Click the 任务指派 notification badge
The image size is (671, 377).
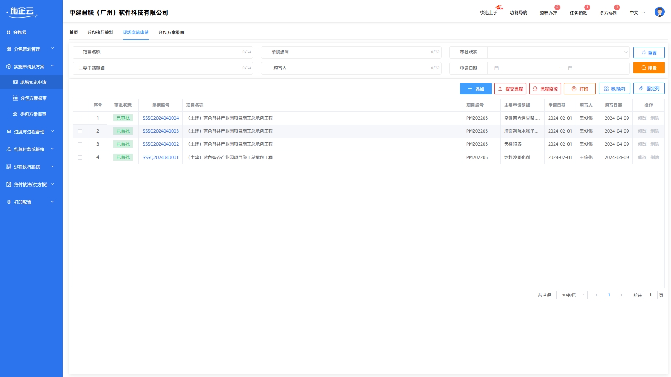click(x=587, y=7)
